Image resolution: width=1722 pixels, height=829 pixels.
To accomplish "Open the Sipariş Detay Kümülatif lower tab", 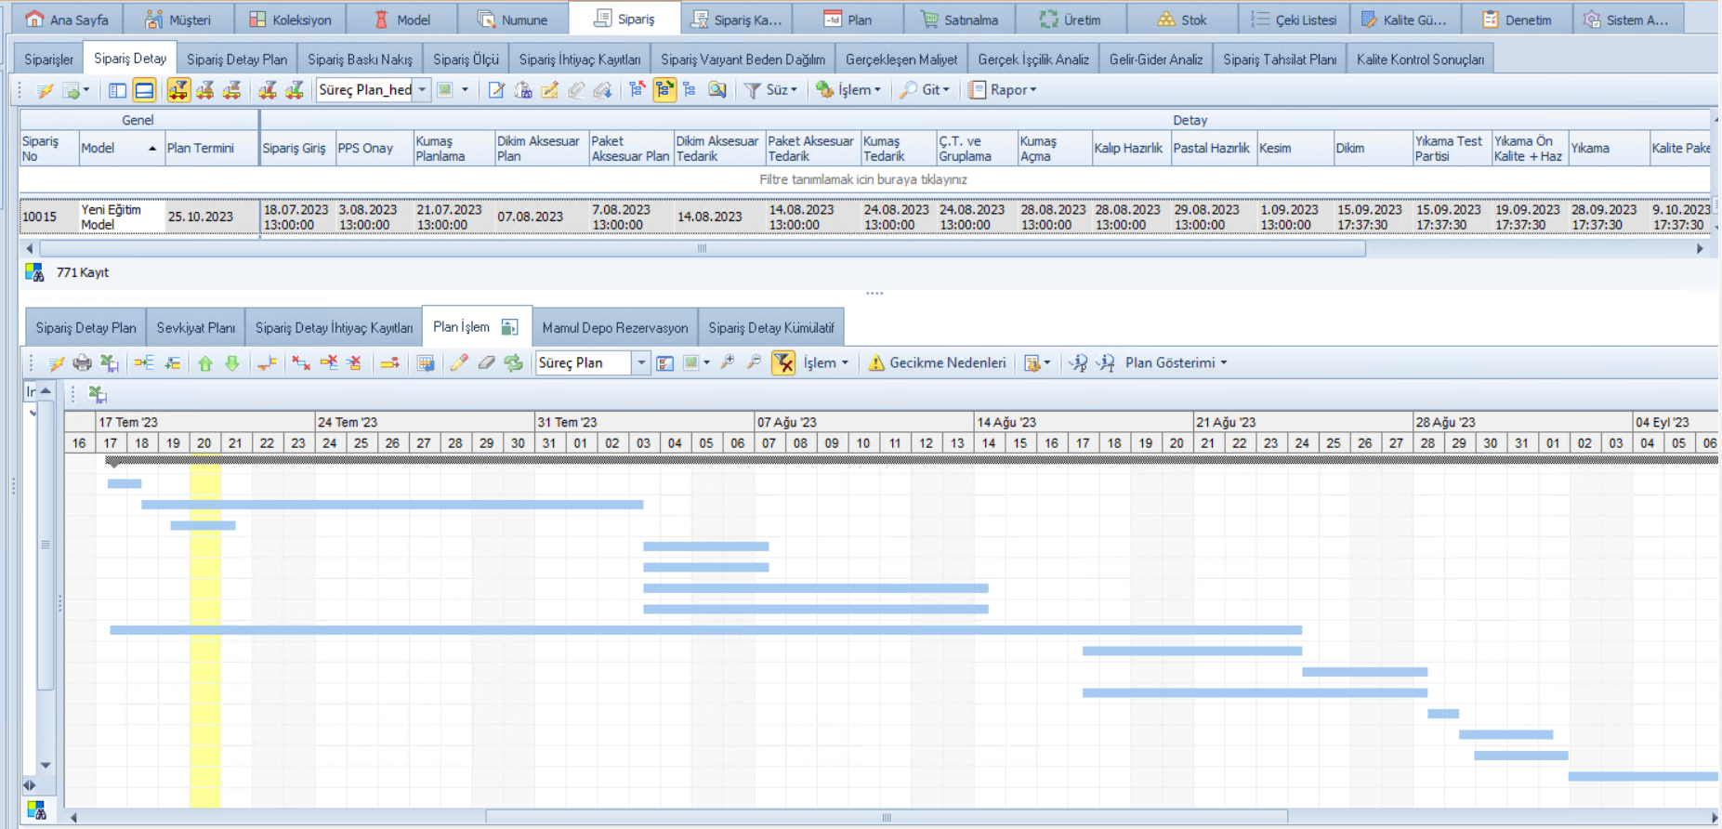I will click(771, 328).
